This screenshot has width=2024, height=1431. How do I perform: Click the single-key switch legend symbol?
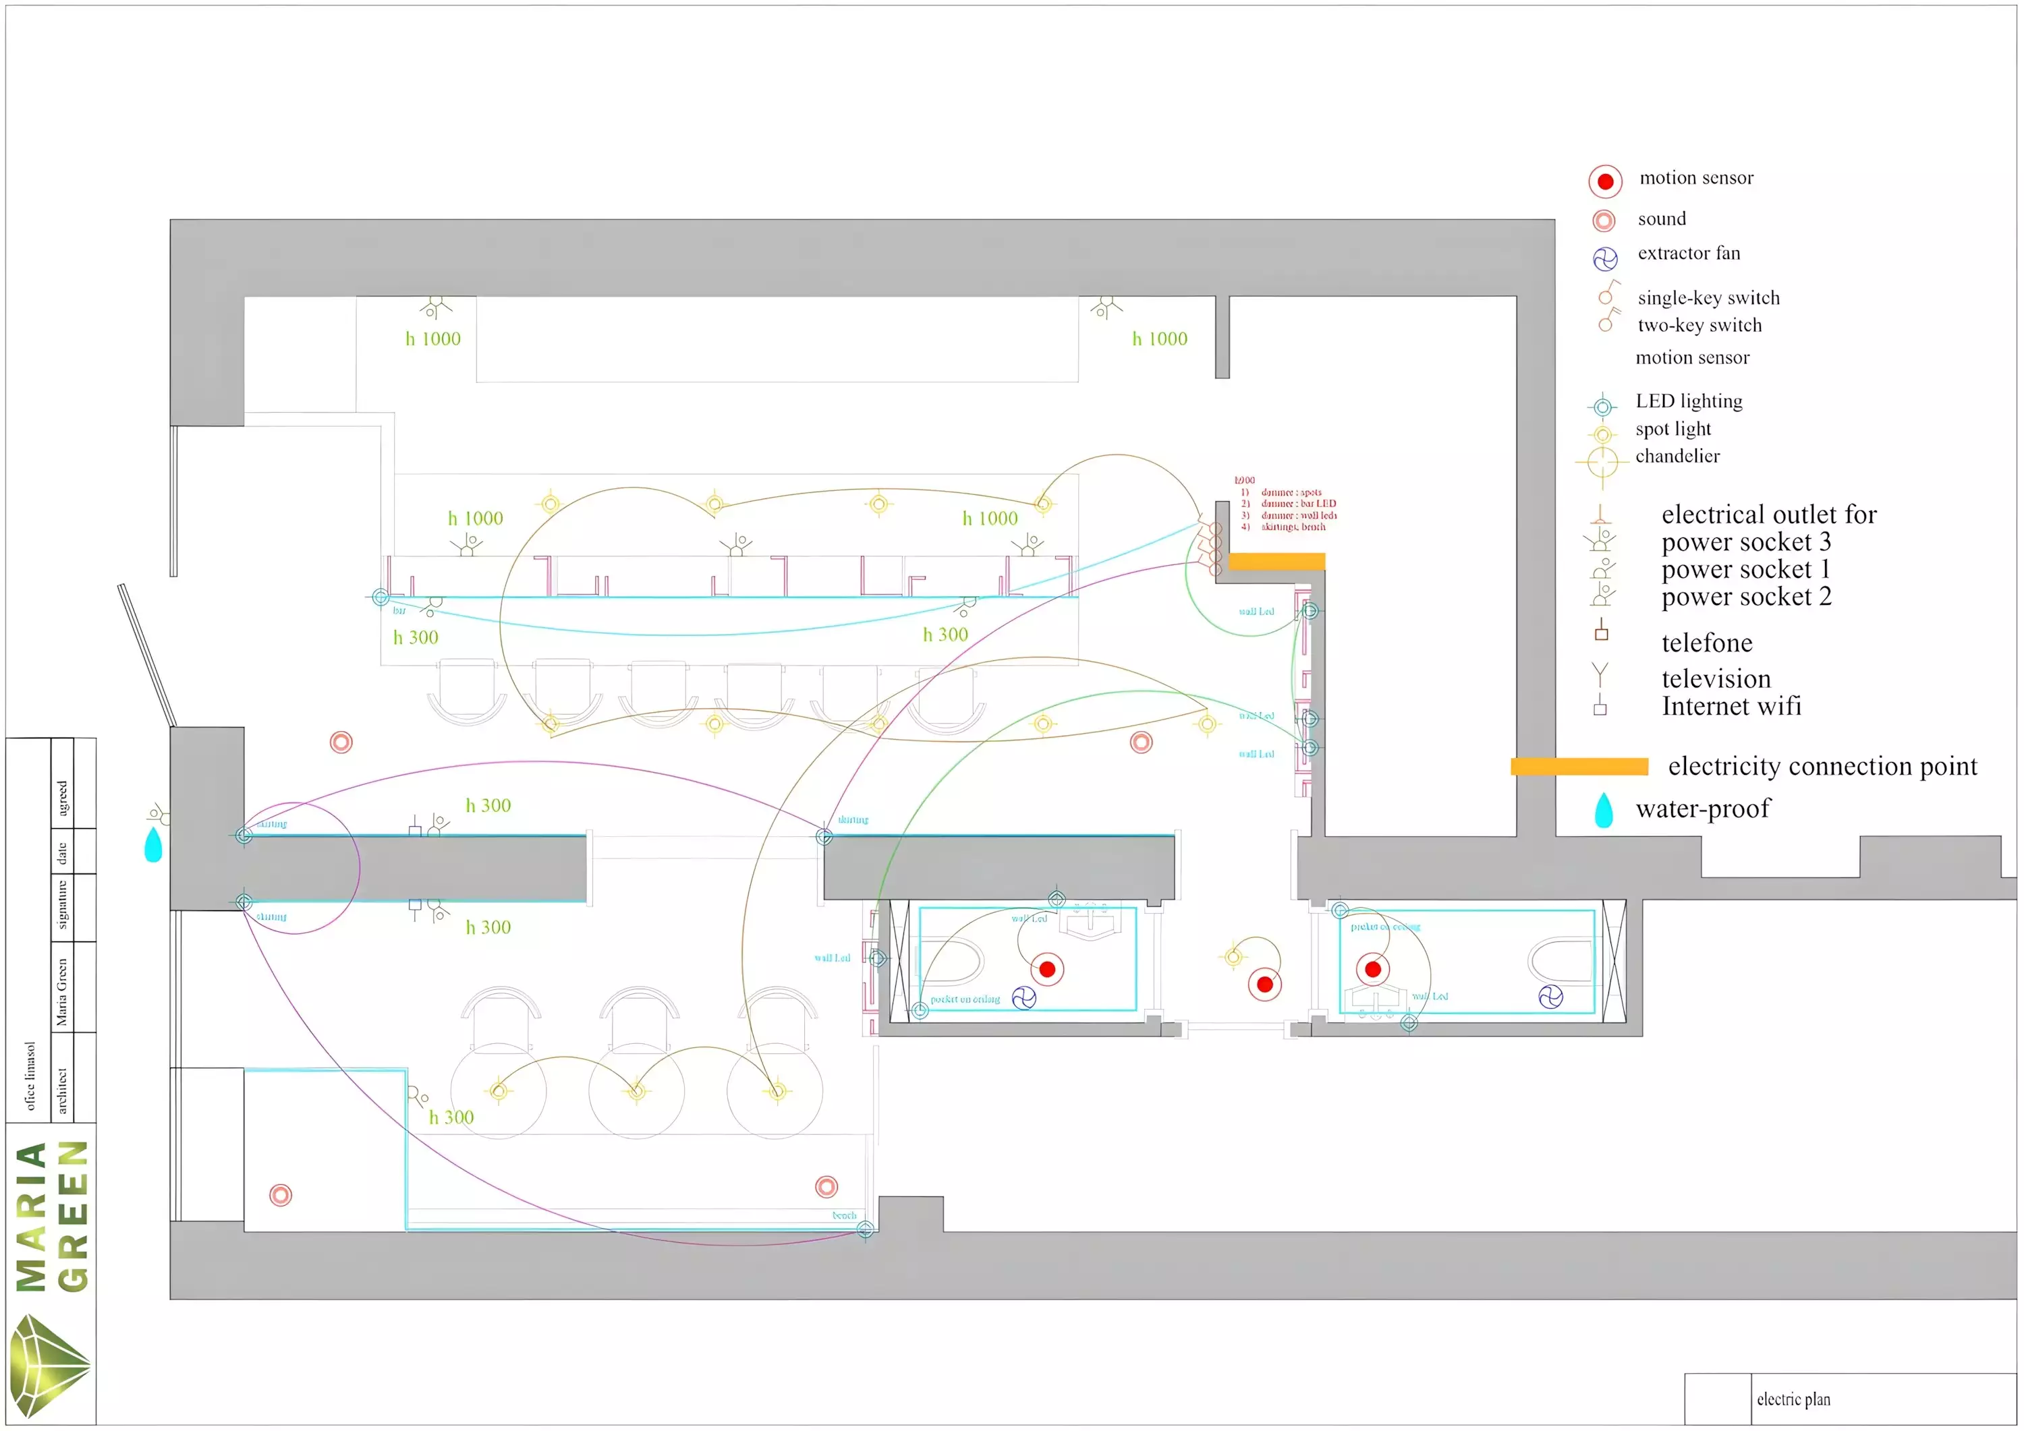pos(1608,293)
